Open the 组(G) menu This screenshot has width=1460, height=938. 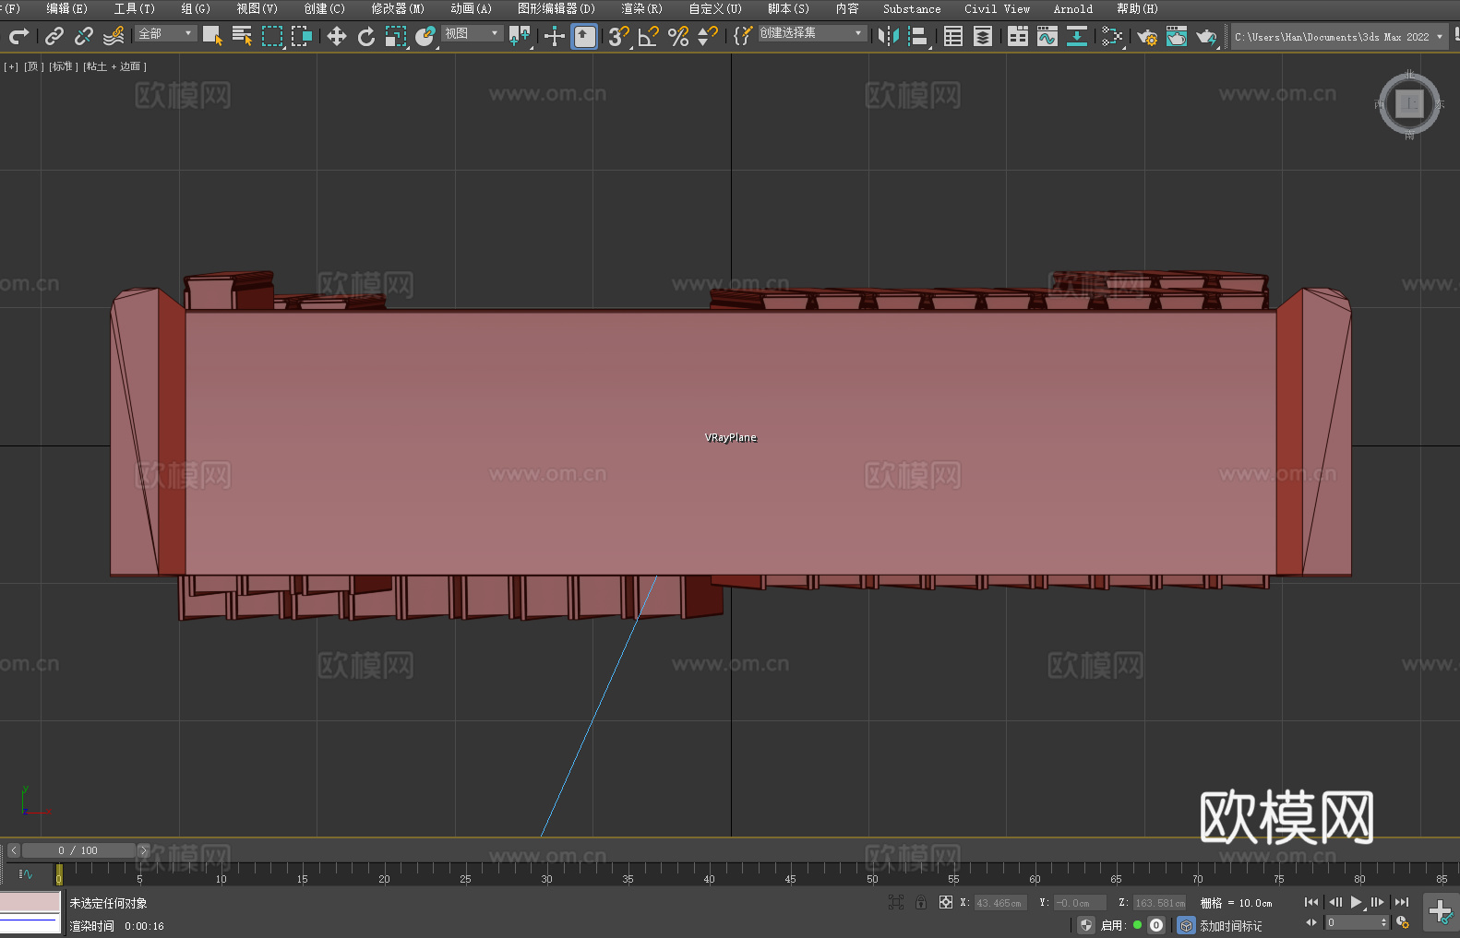pos(196,8)
